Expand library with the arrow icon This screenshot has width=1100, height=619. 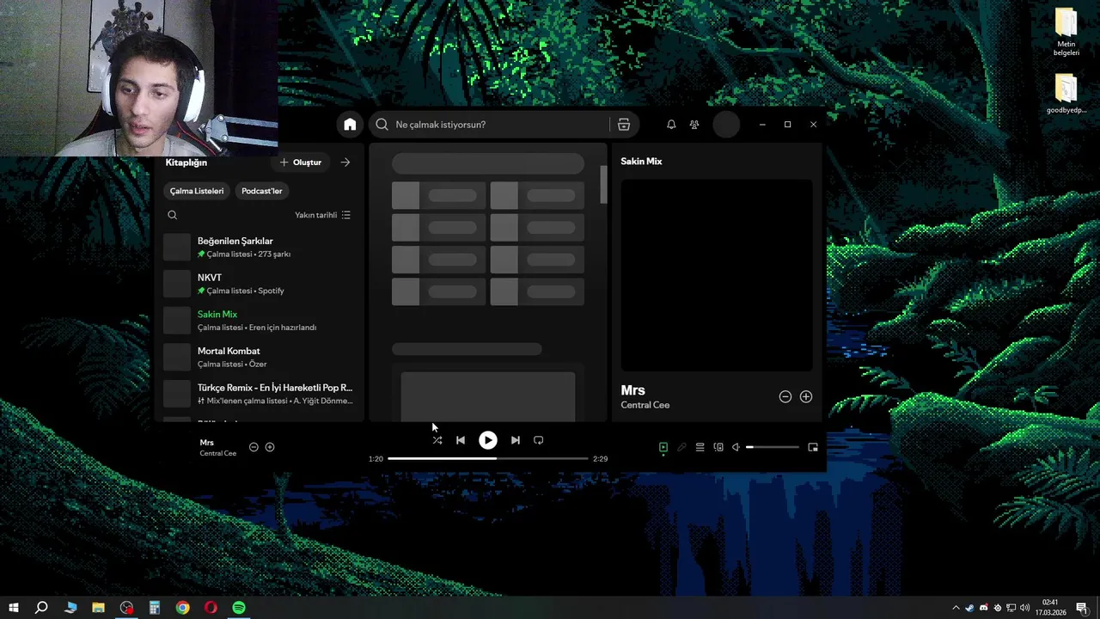tap(345, 162)
